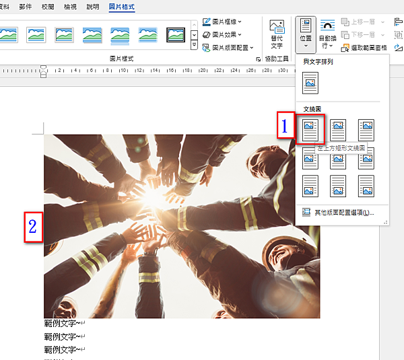Choose top-right square text wrapping position

pos(366,129)
